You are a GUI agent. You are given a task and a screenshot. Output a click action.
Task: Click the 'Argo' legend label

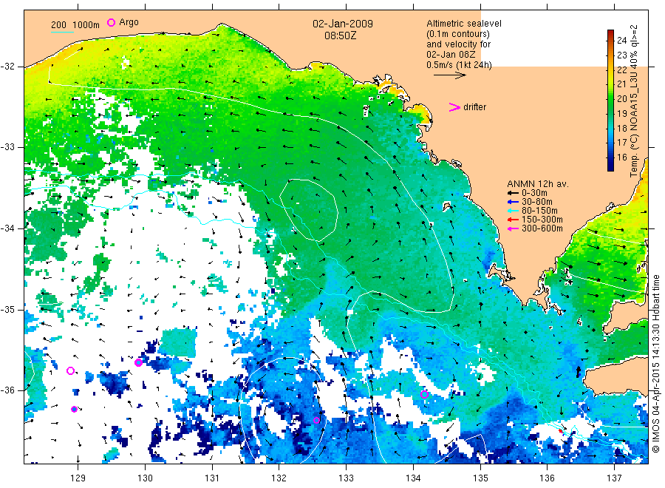129,22
